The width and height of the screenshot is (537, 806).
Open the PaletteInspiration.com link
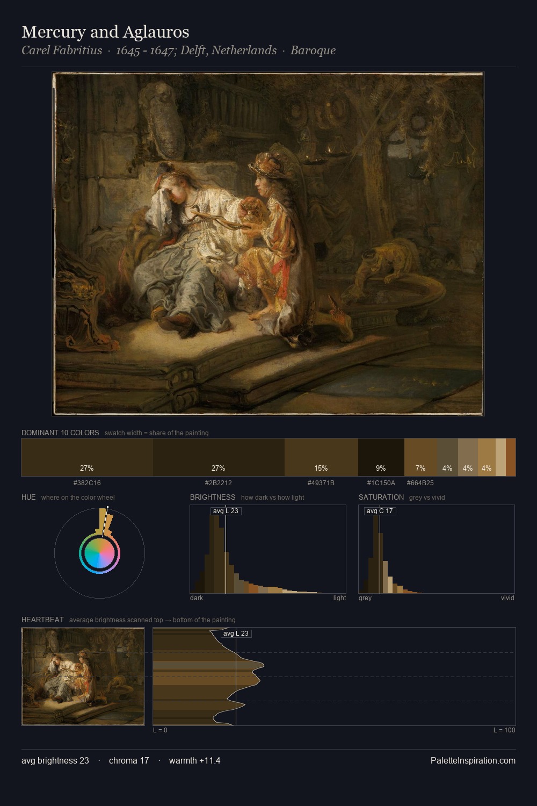click(473, 760)
